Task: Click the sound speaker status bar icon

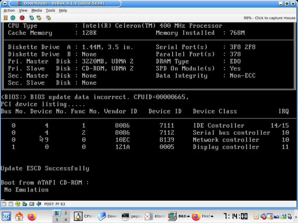Action: click(x=39, y=204)
